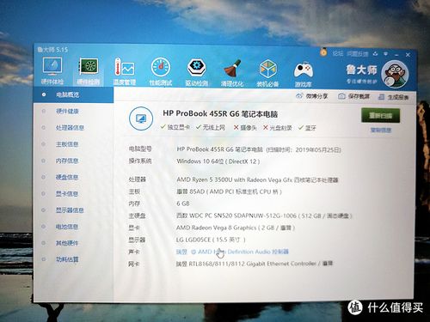Select 功耗估算 in the sidebar
This screenshot has height=322, width=430.
(67, 259)
